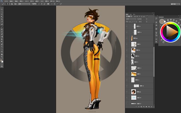Create a new layer button

[x=149, y=107]
